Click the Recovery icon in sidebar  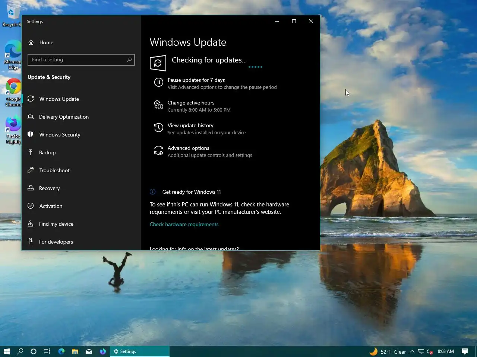31,188
